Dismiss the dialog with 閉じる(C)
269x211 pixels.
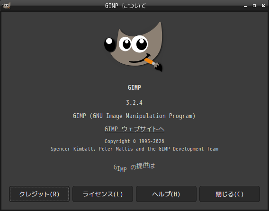coord(230,194)
